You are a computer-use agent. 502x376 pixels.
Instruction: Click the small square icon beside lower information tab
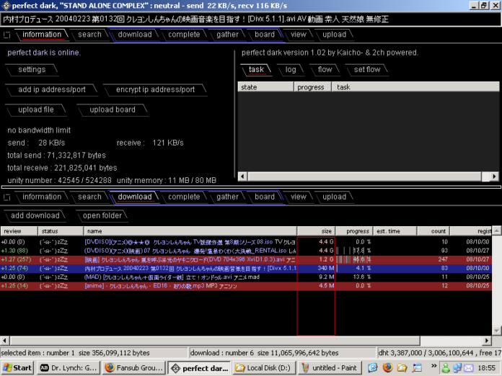[x=6, y=197]
